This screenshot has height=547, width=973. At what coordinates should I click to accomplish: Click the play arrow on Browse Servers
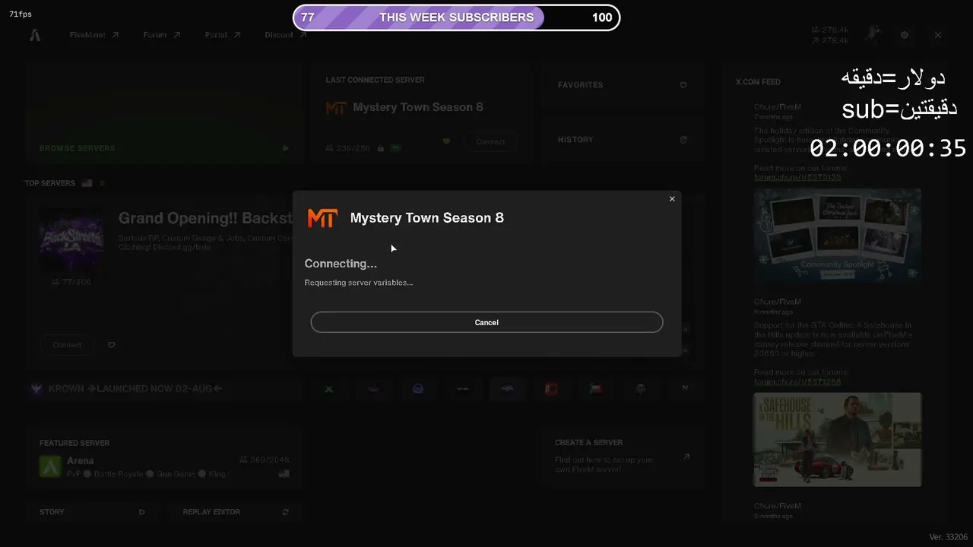click(286, 148)
